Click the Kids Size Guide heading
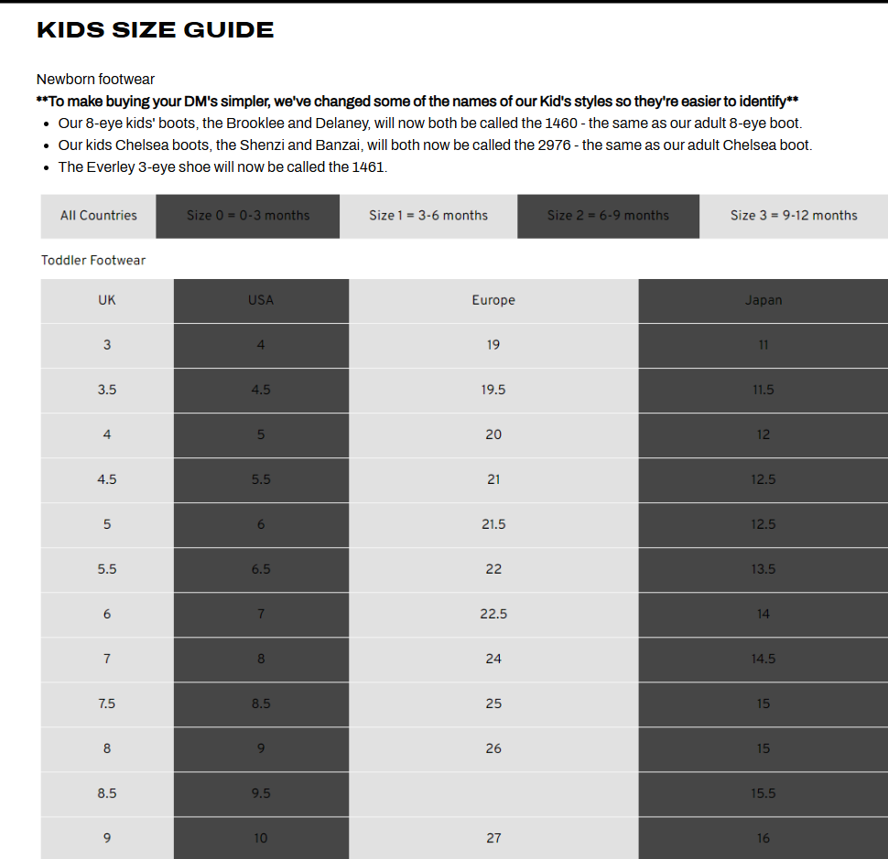 point(156,30)
